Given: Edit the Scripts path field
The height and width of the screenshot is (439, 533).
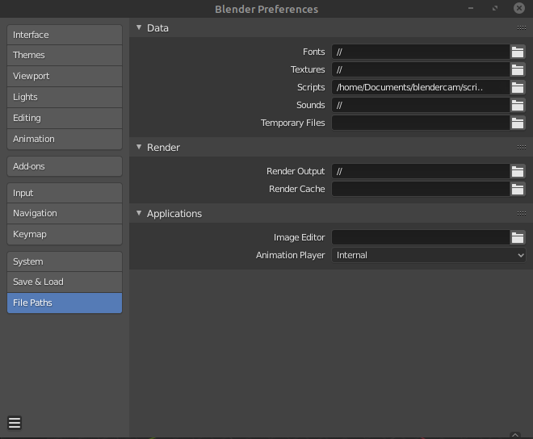Looking at the screenshot, I should 421,87.
